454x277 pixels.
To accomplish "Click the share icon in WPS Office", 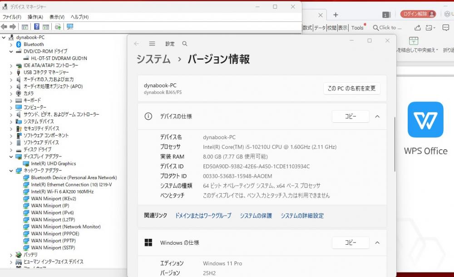I will pos(418,28).
